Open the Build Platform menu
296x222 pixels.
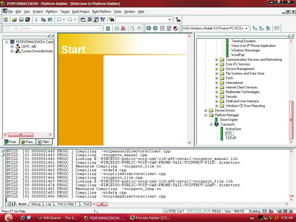point(101,12)
